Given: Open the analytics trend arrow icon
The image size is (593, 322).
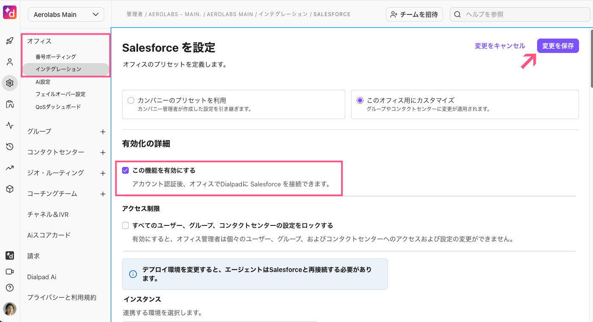Looking at the screenshot, I should click(10, 168).
